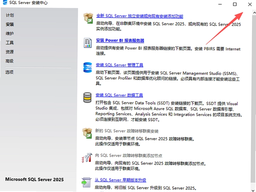
Task: Open 安装 SQL Server 数据工具 link
Action: point(119,95)
